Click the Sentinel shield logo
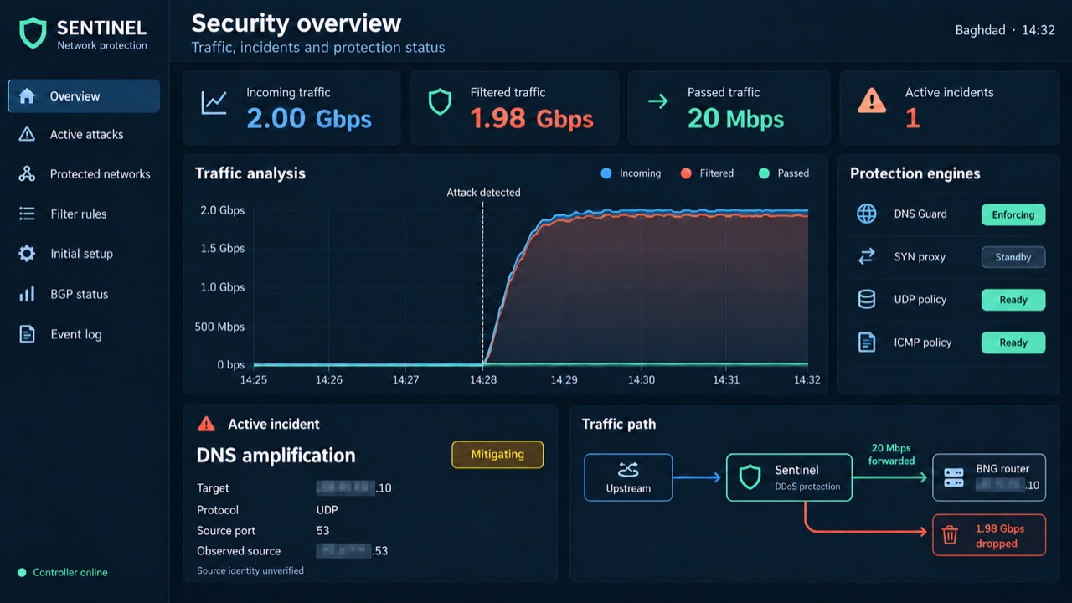Image resolution: width=1072 pixels, height=603 pixels. pyautogui.click(x=33, y=33)
